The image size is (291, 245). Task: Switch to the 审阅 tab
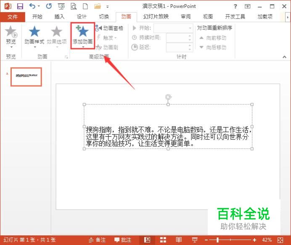(186, 17)
